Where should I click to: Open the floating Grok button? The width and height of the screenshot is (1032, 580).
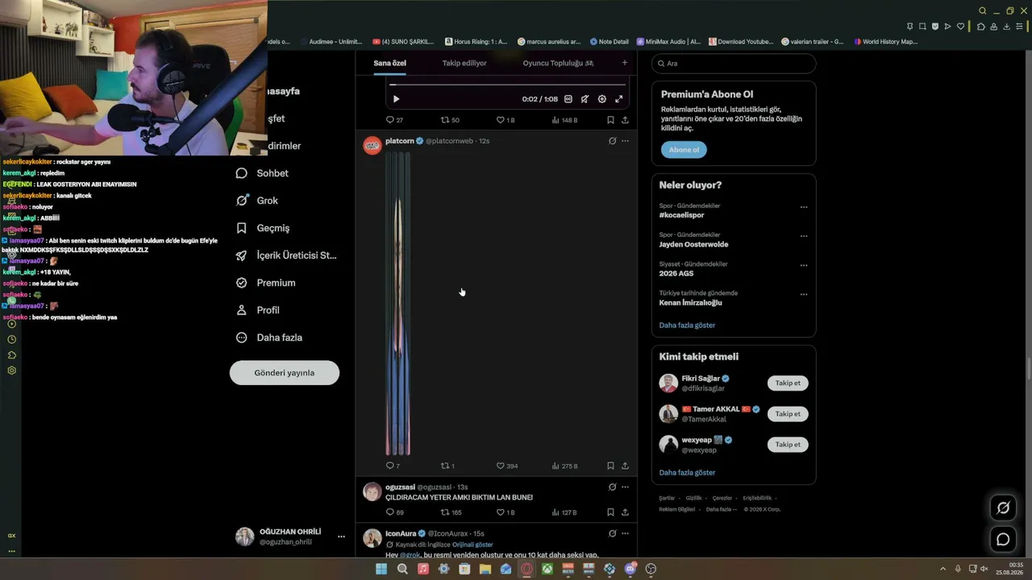[1003, 507]
